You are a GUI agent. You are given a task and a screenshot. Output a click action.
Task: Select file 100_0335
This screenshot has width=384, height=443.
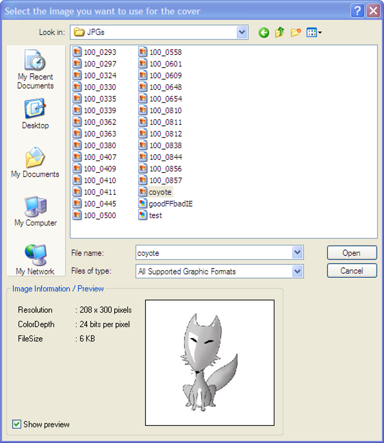coord(94,99)
